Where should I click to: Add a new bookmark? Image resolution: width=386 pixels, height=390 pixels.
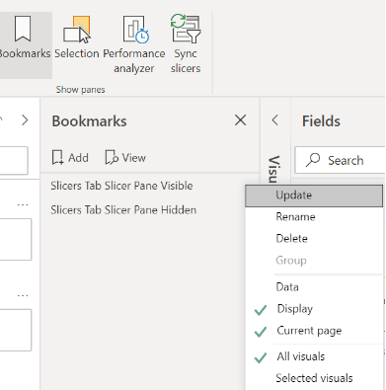pyautogui.click(x=70, y=158)
